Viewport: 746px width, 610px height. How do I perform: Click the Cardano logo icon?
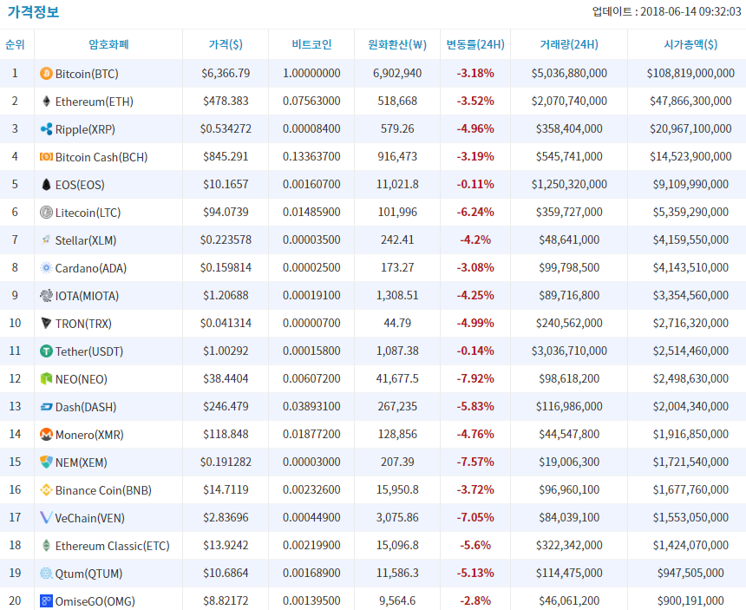click(46, 268)
